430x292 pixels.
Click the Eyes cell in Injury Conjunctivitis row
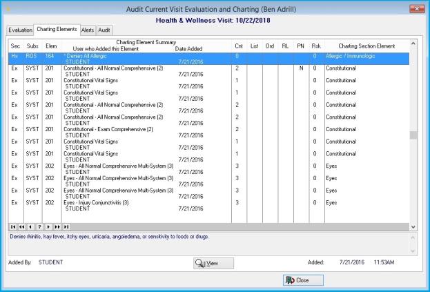pyautogui.click(x=331, y=203)
